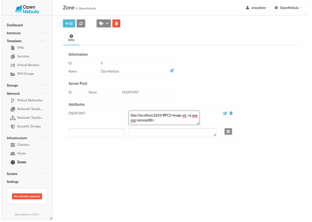Image resolution: width=312 pixels, height=222 pixels.
Task: Open Services templates
Action: (23, 56)
